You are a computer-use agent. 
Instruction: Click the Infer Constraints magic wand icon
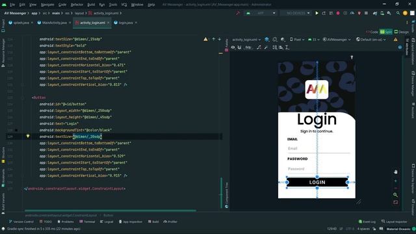[x=266, y=47]
